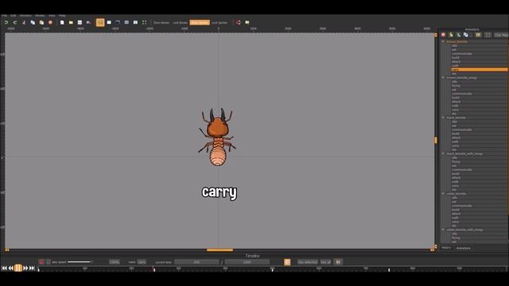
Task: Click the new animation icon in Animations panel
Action: (451, 35)
